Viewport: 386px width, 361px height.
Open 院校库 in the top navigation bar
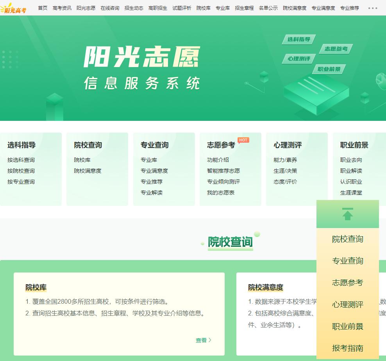pos(203,8)
